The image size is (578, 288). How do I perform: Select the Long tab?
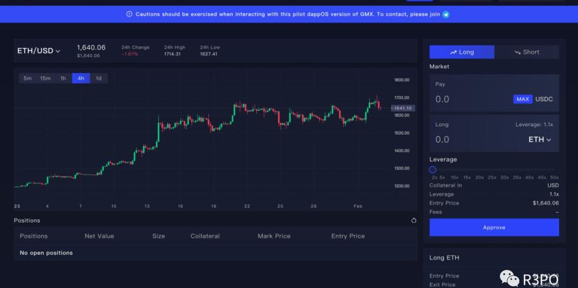[x=462, y=52]
